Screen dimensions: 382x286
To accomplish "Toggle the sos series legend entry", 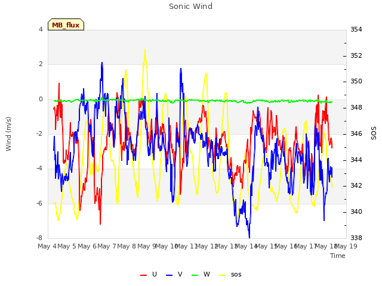I will [x=230, y=274].
